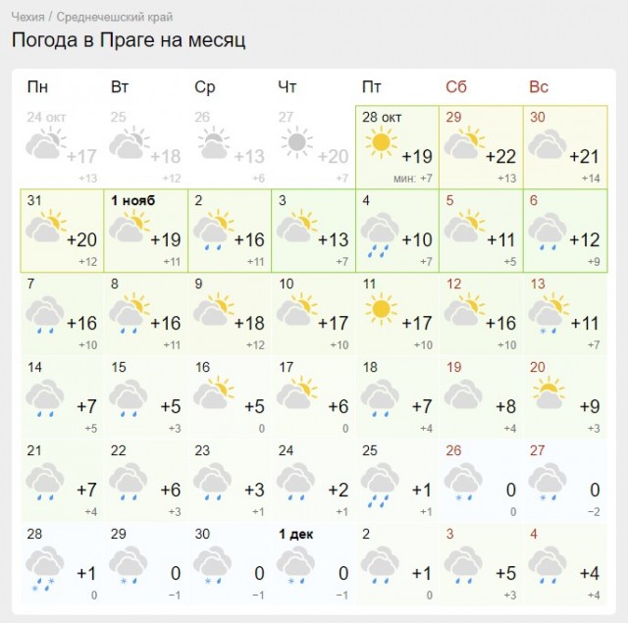Select the rainy cloud icon on November 4
Image resolution: width=628 pixels, height=623 pixels.
tap(380, 234)
